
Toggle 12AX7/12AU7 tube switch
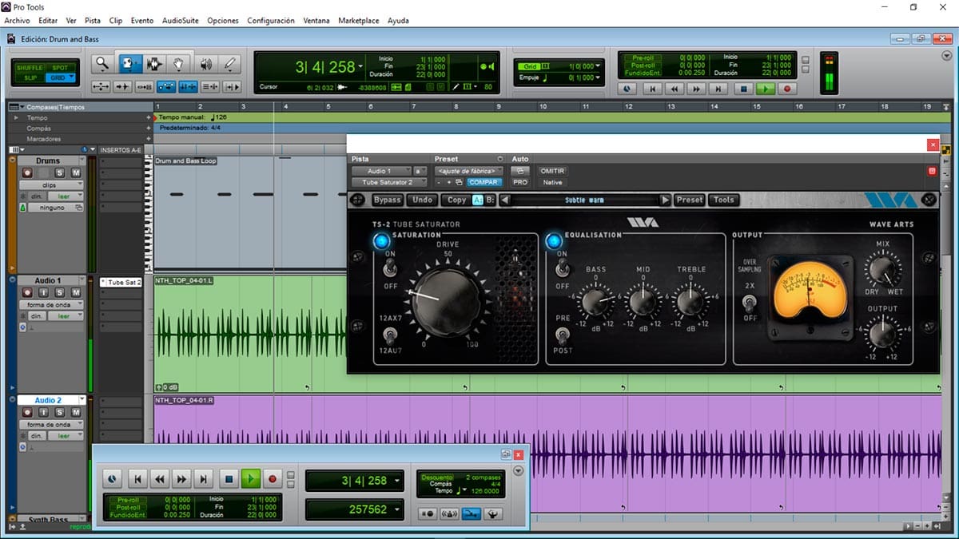pyautogui.click(x=391, y=334)
